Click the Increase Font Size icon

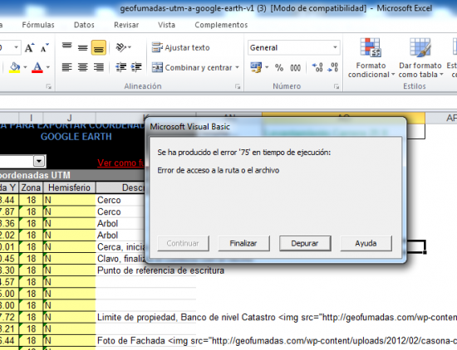point(29,47)
